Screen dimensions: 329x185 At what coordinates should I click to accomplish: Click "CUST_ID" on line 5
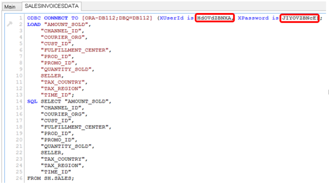coord(56,44)
